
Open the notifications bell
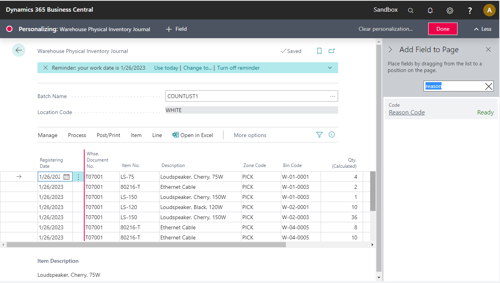click(430, 11)
